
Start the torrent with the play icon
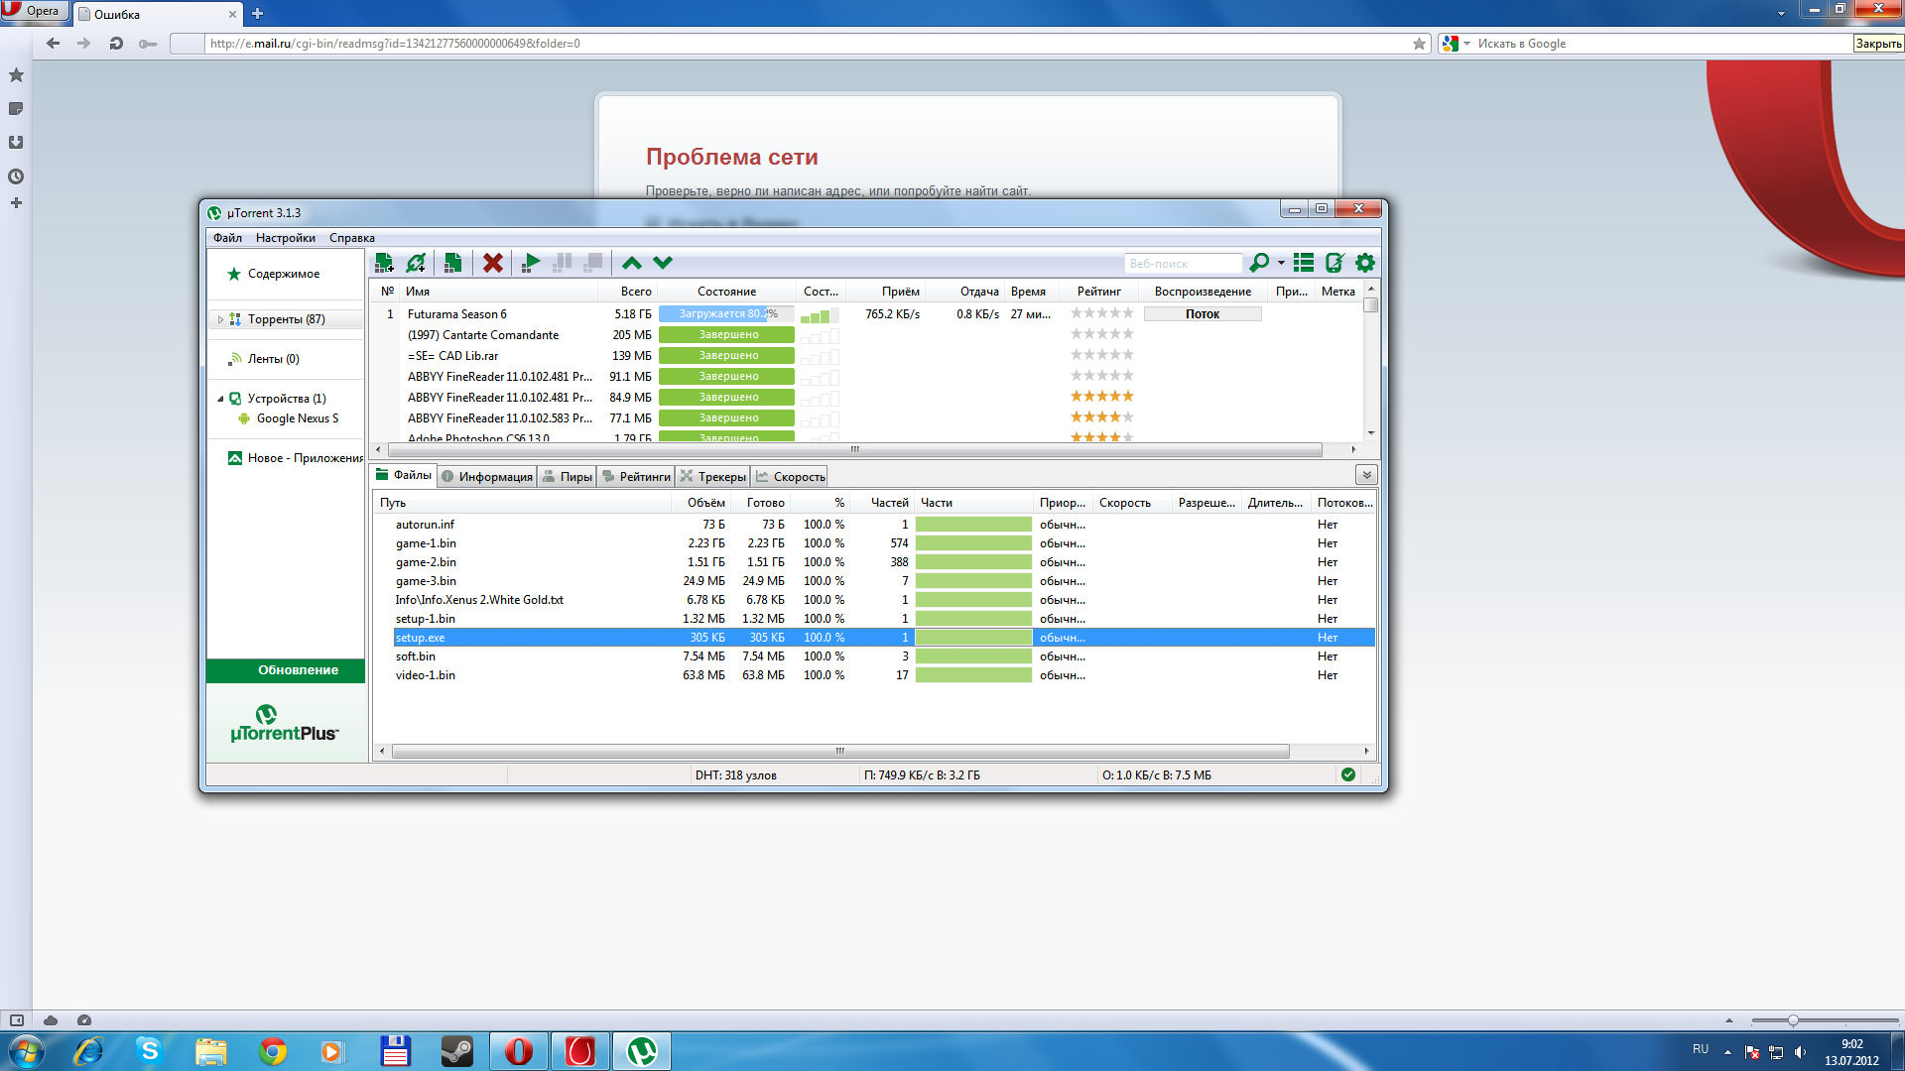(531, 263)
